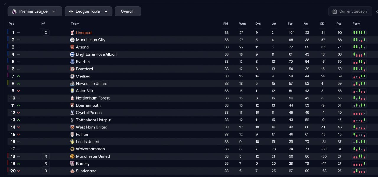Click the Tottenham Hotspur crest icon

coord(72,120)
